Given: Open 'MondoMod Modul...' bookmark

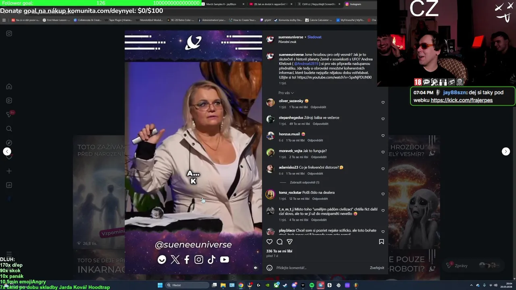Looking at the screenshot, I should point(149,20).
